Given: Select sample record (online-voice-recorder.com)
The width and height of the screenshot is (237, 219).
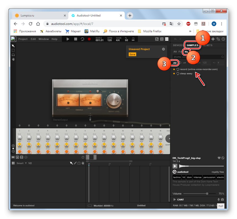Looking at the screenshot, I should click(x=199, y=69).
